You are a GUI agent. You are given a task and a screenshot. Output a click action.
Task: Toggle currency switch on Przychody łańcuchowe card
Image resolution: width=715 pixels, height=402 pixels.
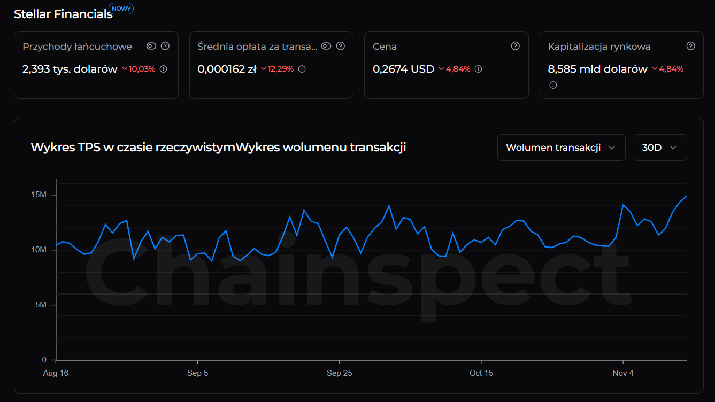pos(151,46)
